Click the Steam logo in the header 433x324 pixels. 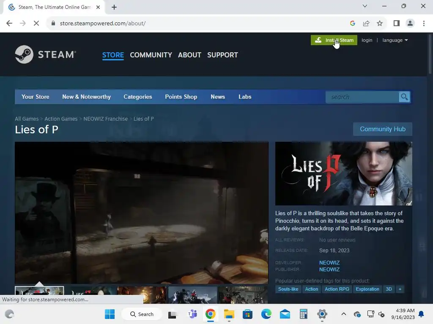tap(46, 54)
